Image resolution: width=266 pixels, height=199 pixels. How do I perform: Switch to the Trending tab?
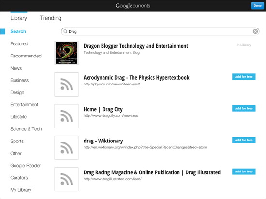tap(51, 18)
